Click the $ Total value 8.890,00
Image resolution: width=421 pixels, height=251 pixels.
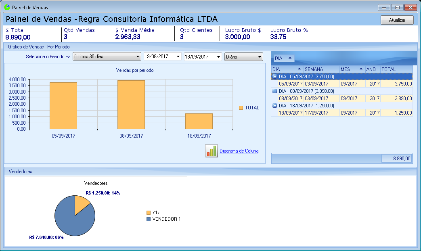point(18,37)
